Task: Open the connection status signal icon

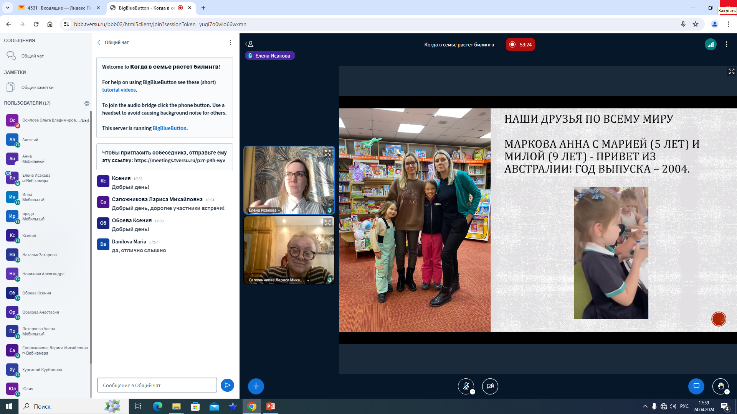Action: click(x=711, y=44)
